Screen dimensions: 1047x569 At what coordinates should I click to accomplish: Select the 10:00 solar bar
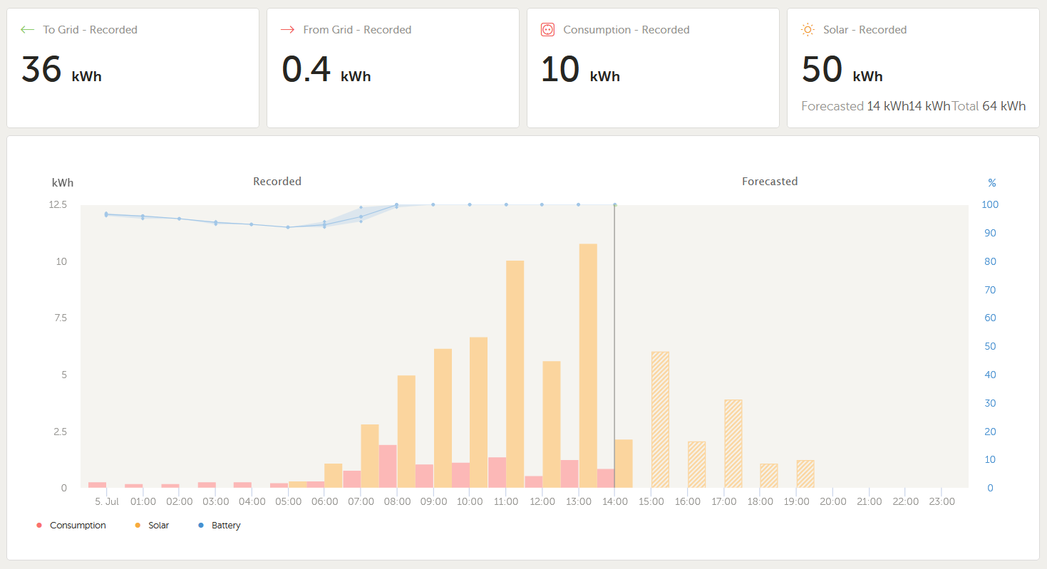point(479,412)
